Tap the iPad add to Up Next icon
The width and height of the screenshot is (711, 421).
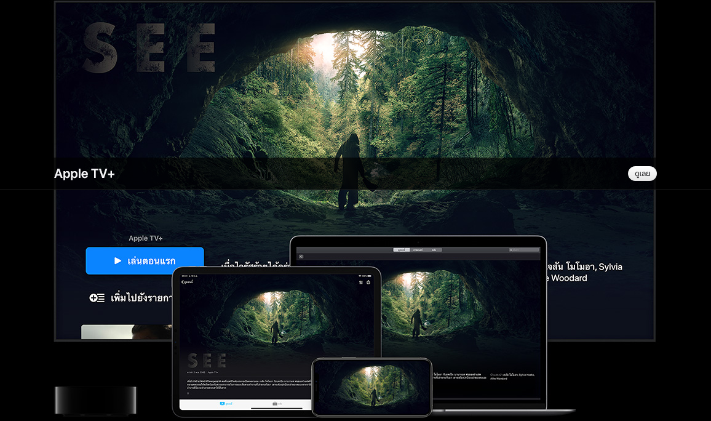pyautogui.click(x=361, y=283)
